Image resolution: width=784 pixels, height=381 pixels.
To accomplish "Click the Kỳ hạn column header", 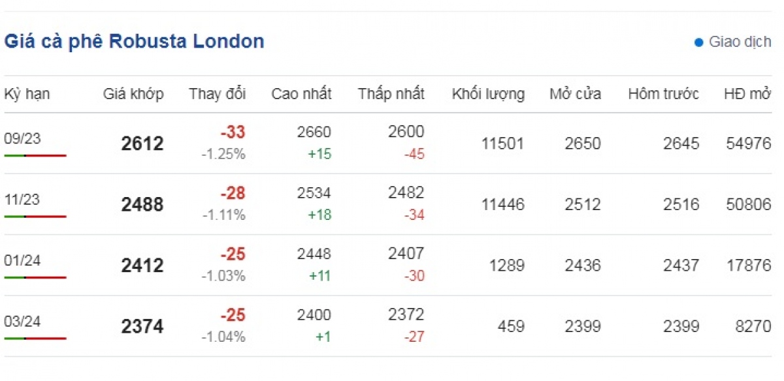I will tap(27, 94).
